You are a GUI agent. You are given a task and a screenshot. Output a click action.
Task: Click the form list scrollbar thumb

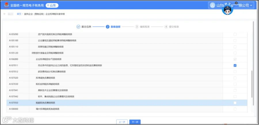252,84
